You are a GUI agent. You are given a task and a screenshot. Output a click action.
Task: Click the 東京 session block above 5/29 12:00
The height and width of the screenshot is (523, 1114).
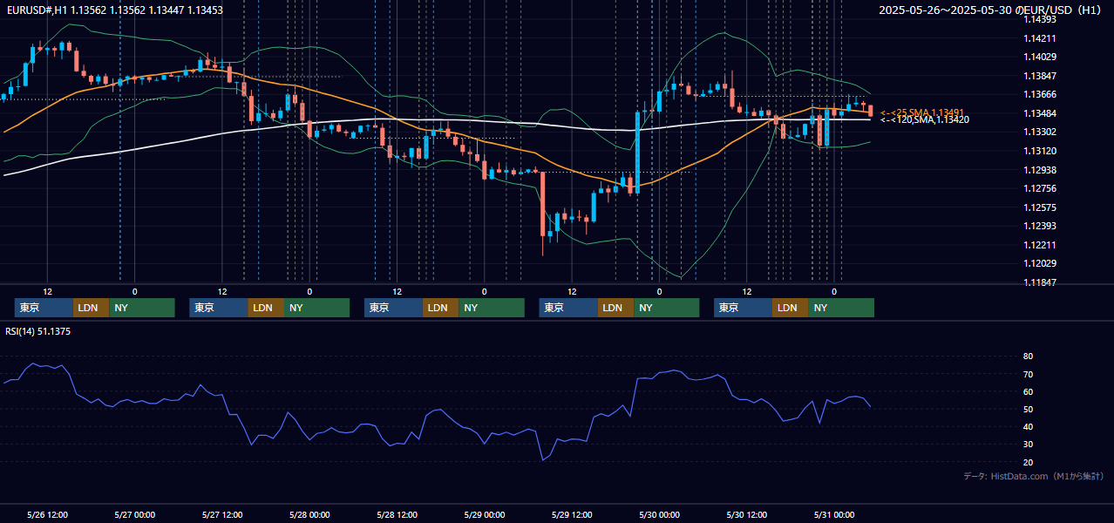tap(568, 308)
